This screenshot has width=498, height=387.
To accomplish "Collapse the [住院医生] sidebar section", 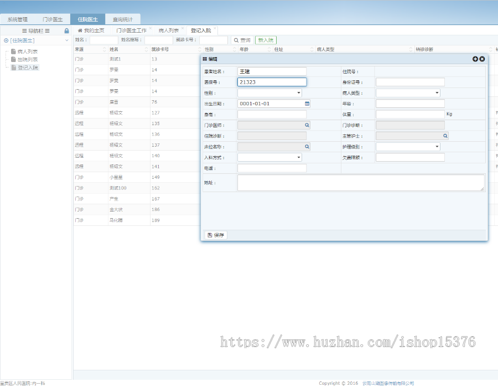I will (66, 40).
